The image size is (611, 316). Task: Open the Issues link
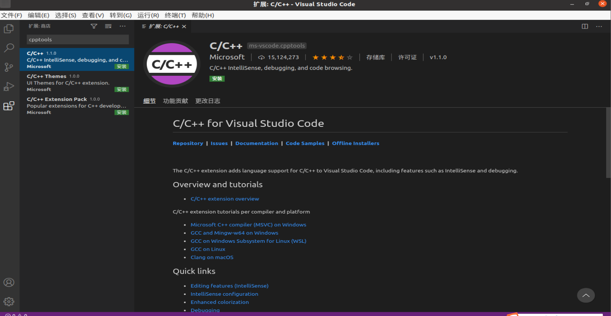[x=219, y=143]
